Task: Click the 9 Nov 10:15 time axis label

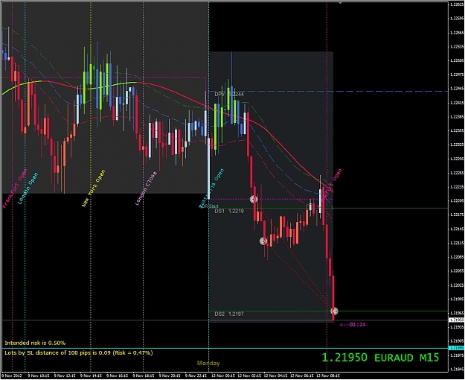Action: [39, 376]
